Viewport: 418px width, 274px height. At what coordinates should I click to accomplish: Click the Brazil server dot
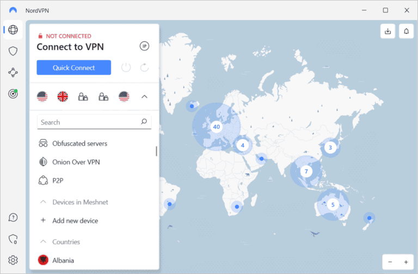point(170,204)
